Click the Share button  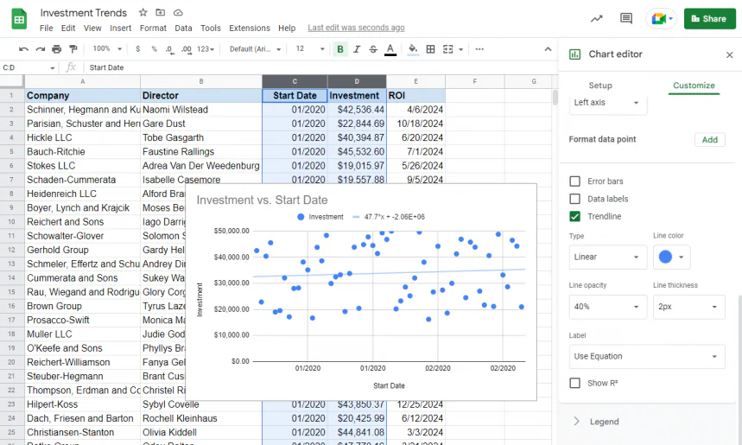pyautogui.click(x=709, y=19)
